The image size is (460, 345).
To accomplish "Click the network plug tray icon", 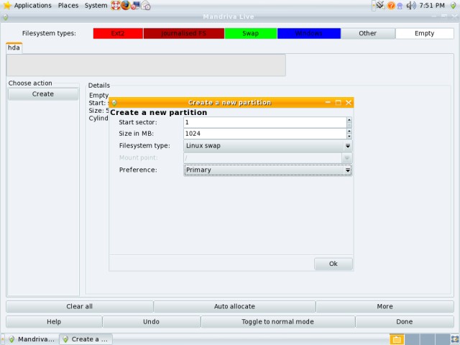I will (380, 5).
